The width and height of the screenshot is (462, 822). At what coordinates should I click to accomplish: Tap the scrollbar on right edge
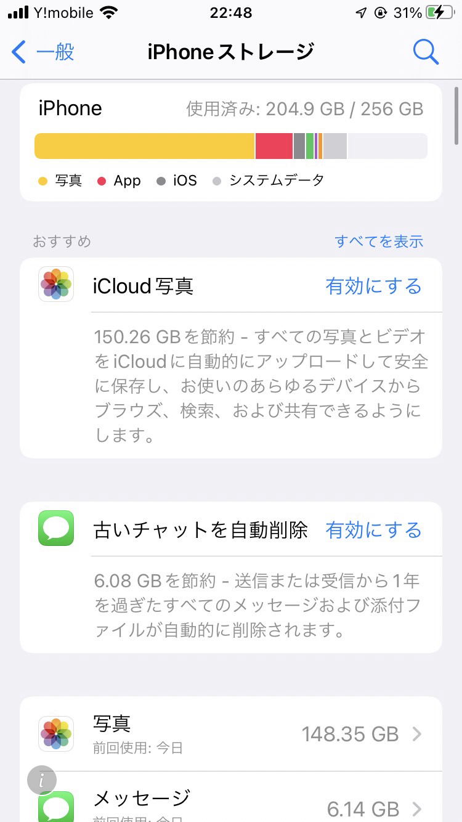point(456,117)
